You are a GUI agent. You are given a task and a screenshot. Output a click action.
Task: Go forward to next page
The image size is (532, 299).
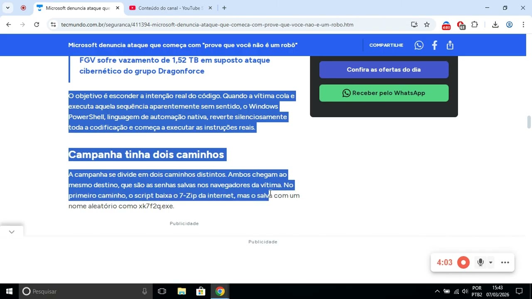[x=22, y=25]
